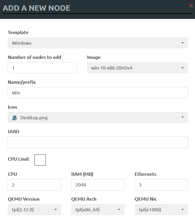This screenshot has width=195, height=219.
Task: Open the Image dropdown win-10-x86-20H2v4
Action: click(x=138, y=68)
